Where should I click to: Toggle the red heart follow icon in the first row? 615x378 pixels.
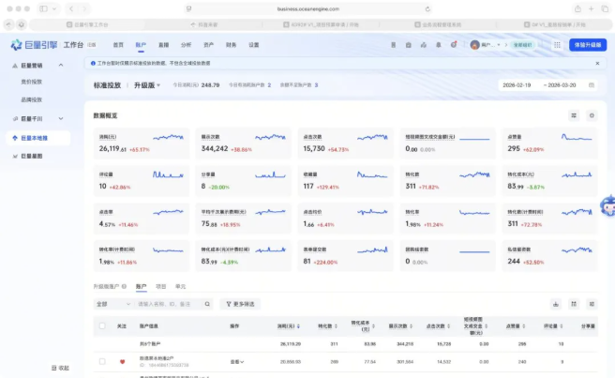pyautogui.click(x=121, y=361)
